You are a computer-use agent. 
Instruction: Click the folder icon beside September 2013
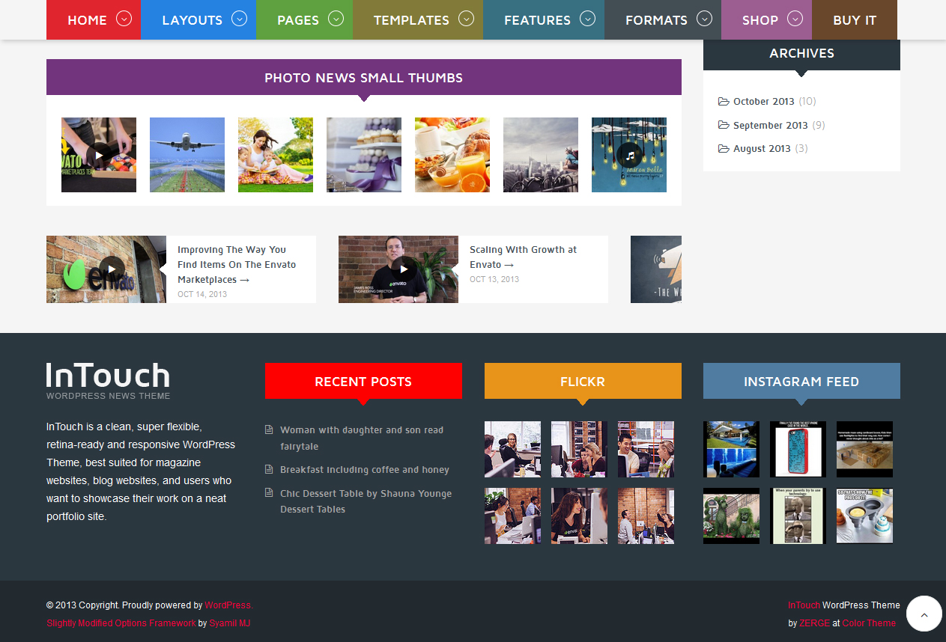(x=723, y=125)
